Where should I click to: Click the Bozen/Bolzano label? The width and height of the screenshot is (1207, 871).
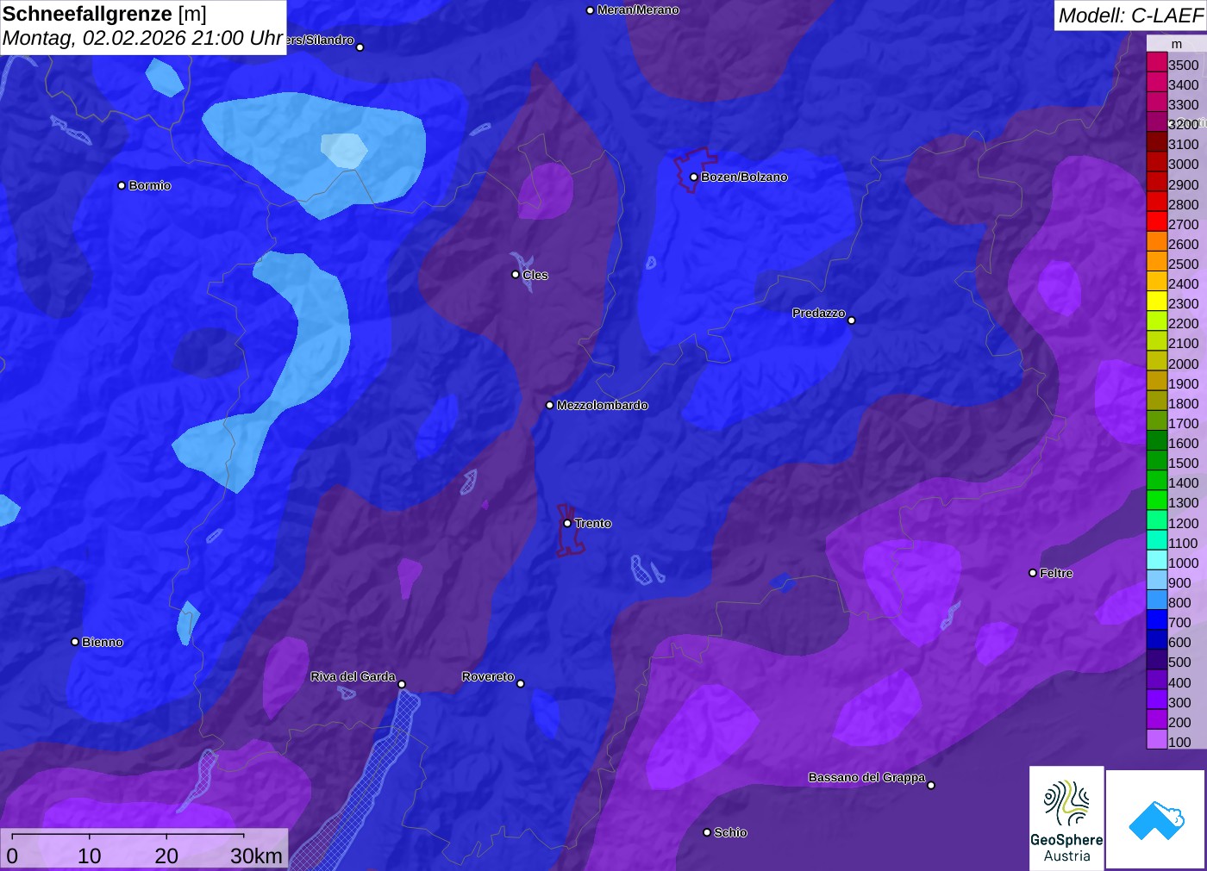pyautogui.click(x=744, y=177)
